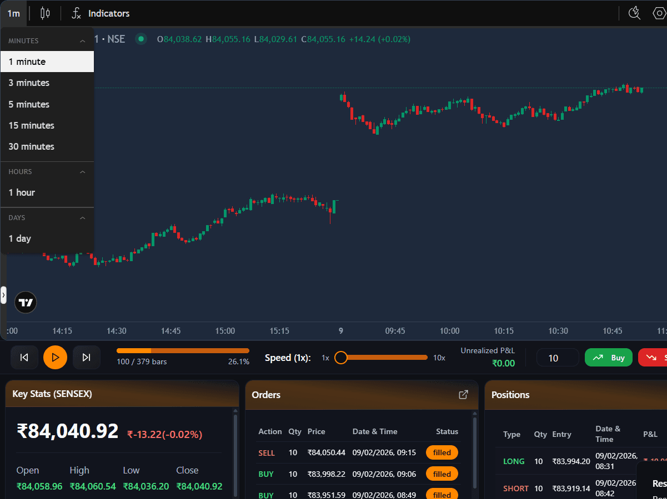Start bar replay playback
This screenshot has height=499, width=667.
(55, 357)
